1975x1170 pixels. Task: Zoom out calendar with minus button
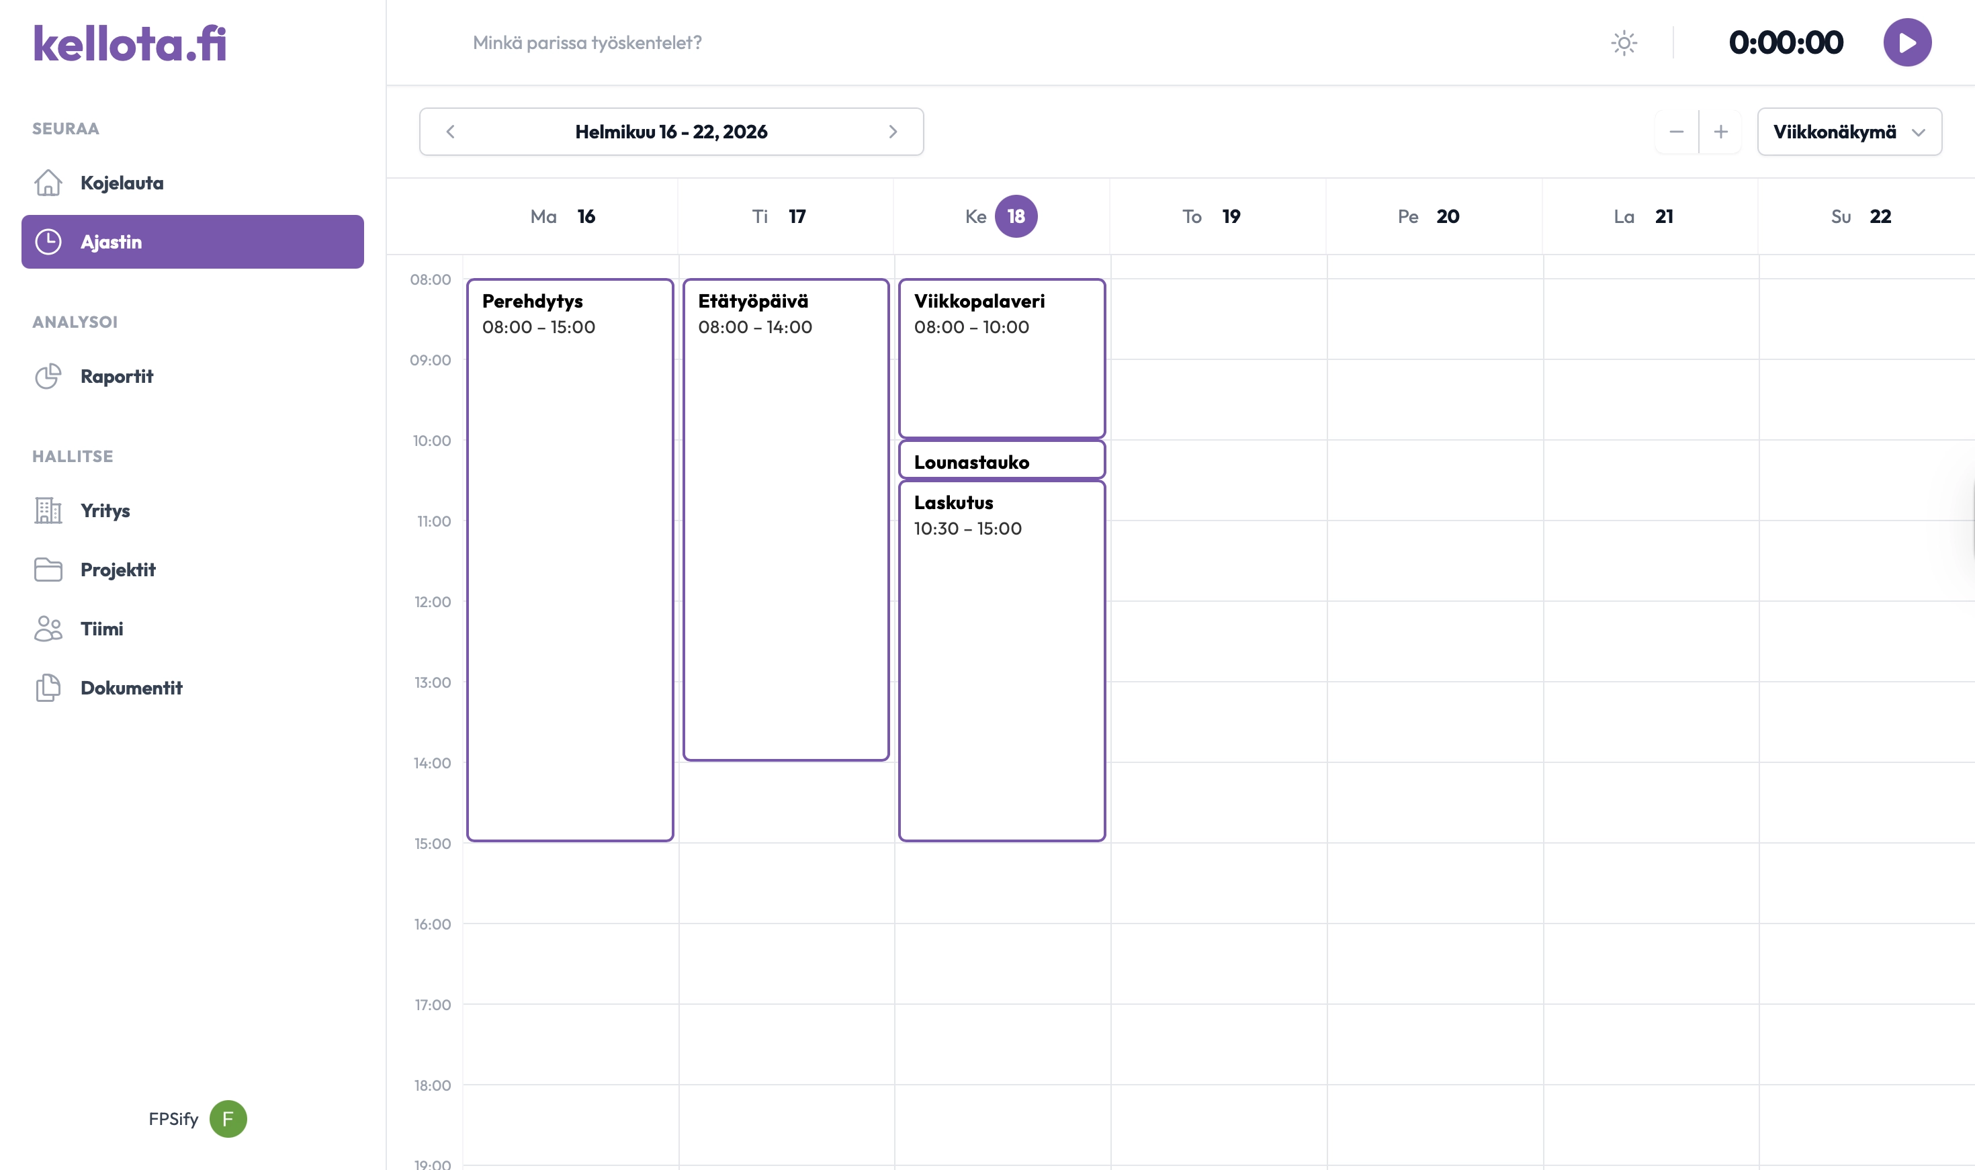tap(1676, 132)
